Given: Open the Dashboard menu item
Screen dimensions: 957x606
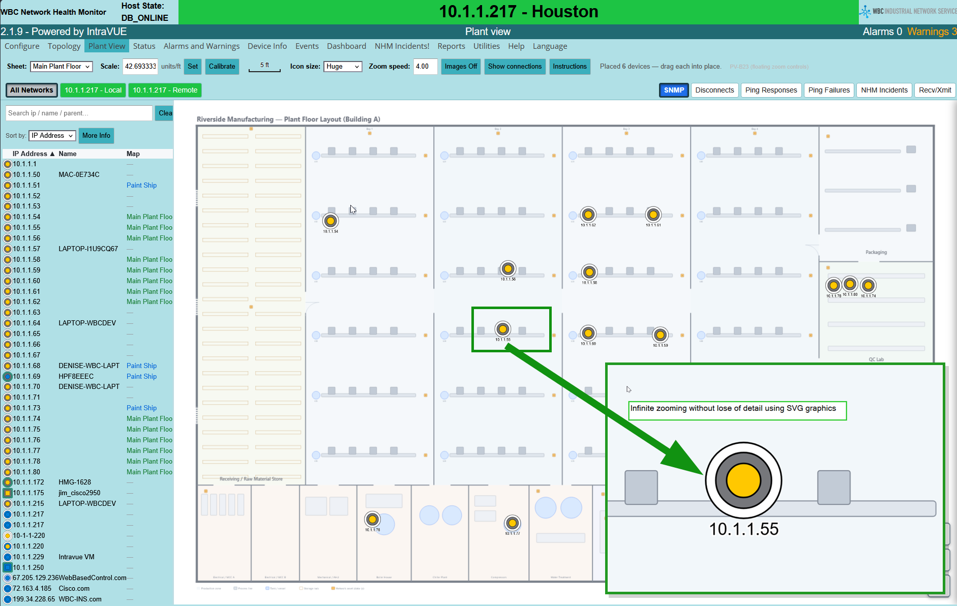Looking at the screenshot, I should point(346,46).
